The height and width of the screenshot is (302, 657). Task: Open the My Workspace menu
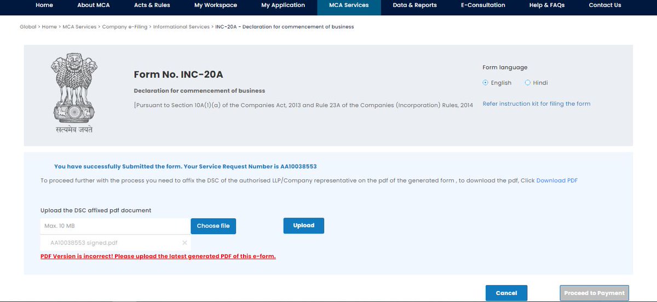216,5
